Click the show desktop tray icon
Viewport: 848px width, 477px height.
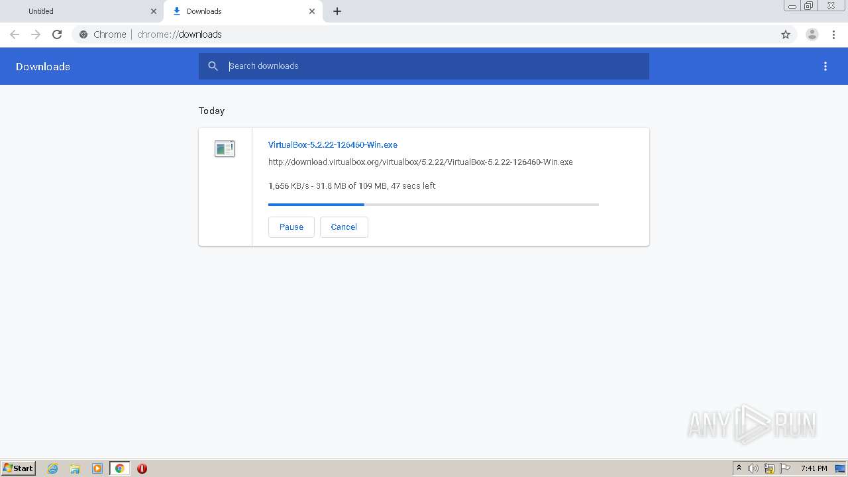click(x=840, y=468)
